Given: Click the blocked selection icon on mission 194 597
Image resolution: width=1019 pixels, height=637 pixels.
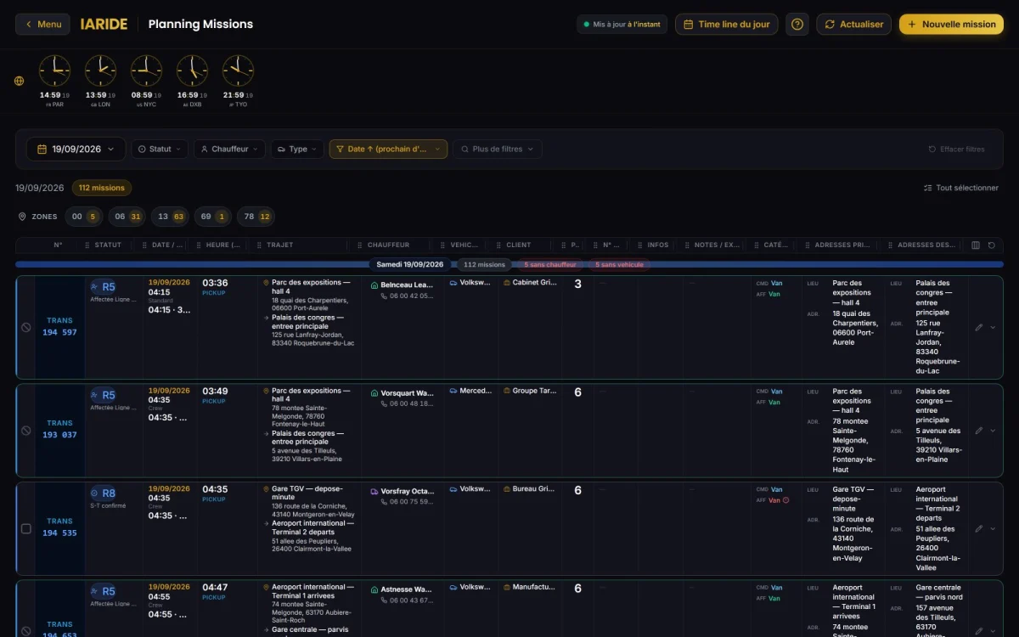Looking at the screenshot, I should click(x=26, y=327).
